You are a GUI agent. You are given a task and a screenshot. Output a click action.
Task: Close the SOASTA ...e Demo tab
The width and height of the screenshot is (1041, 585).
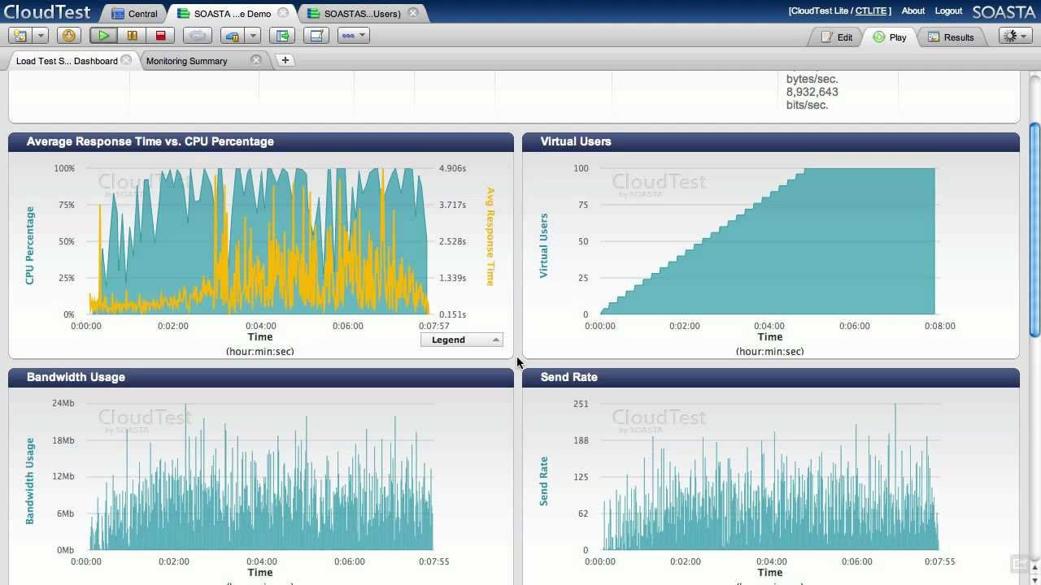[283, 13]
